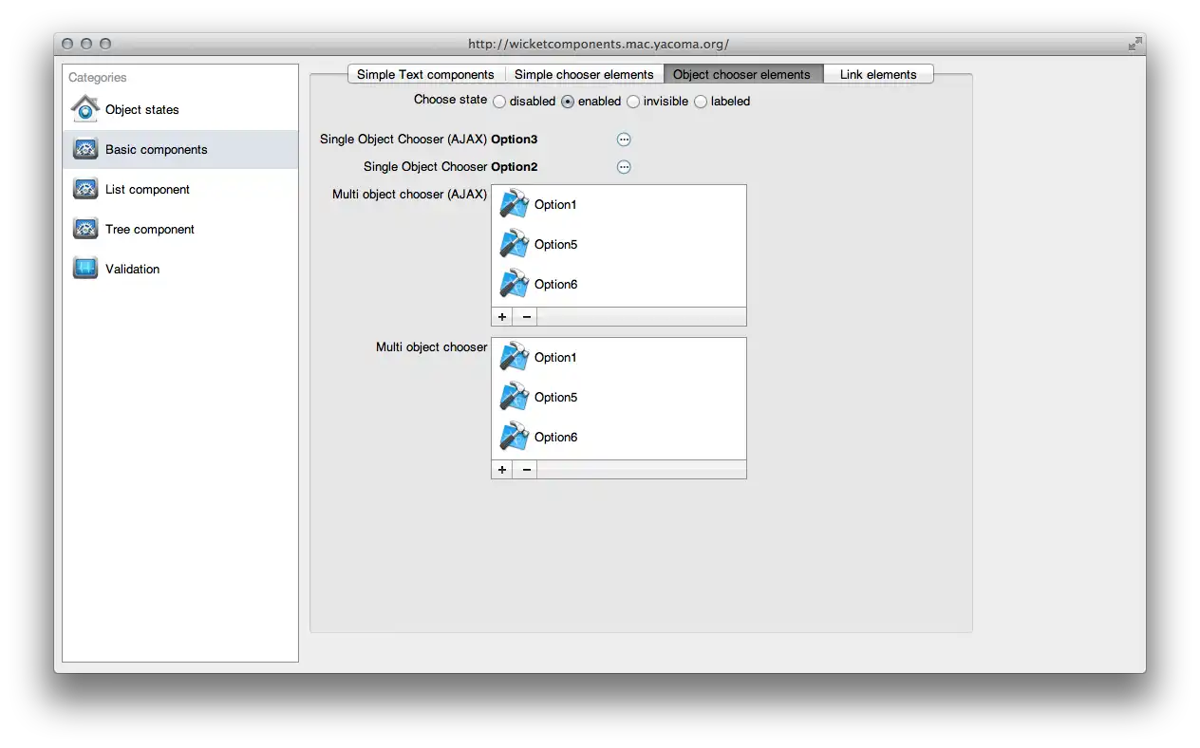
Task: Remove item with minus in lower Multi object chooser
Action: click(x=527, y=470)
